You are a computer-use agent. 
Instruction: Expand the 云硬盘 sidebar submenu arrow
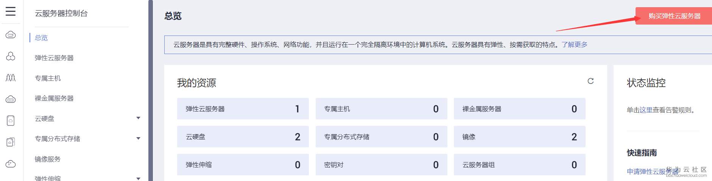(x=138, y=118)
